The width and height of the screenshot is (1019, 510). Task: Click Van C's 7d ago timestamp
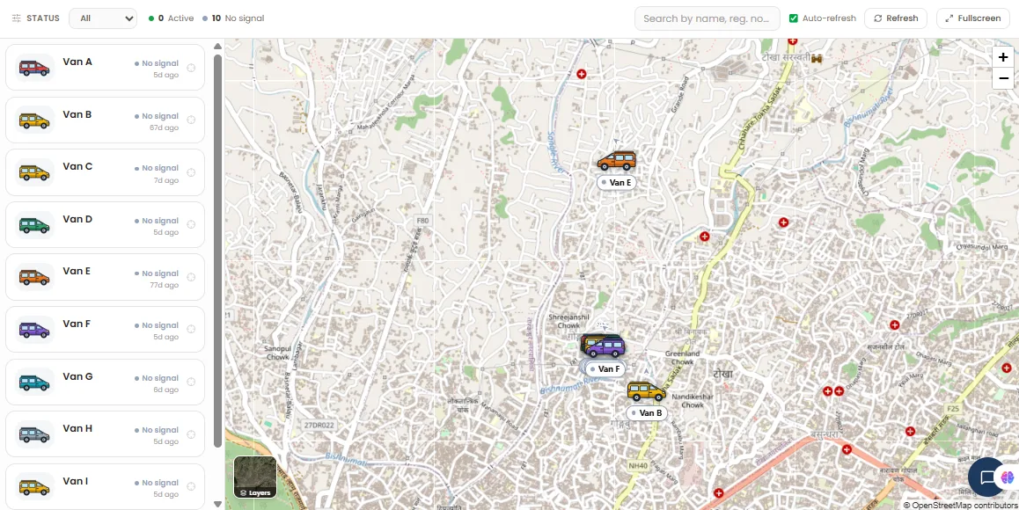click(x=165, y=180)
